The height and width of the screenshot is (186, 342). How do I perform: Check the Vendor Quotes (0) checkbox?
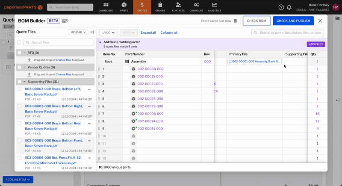pos(19,67)
